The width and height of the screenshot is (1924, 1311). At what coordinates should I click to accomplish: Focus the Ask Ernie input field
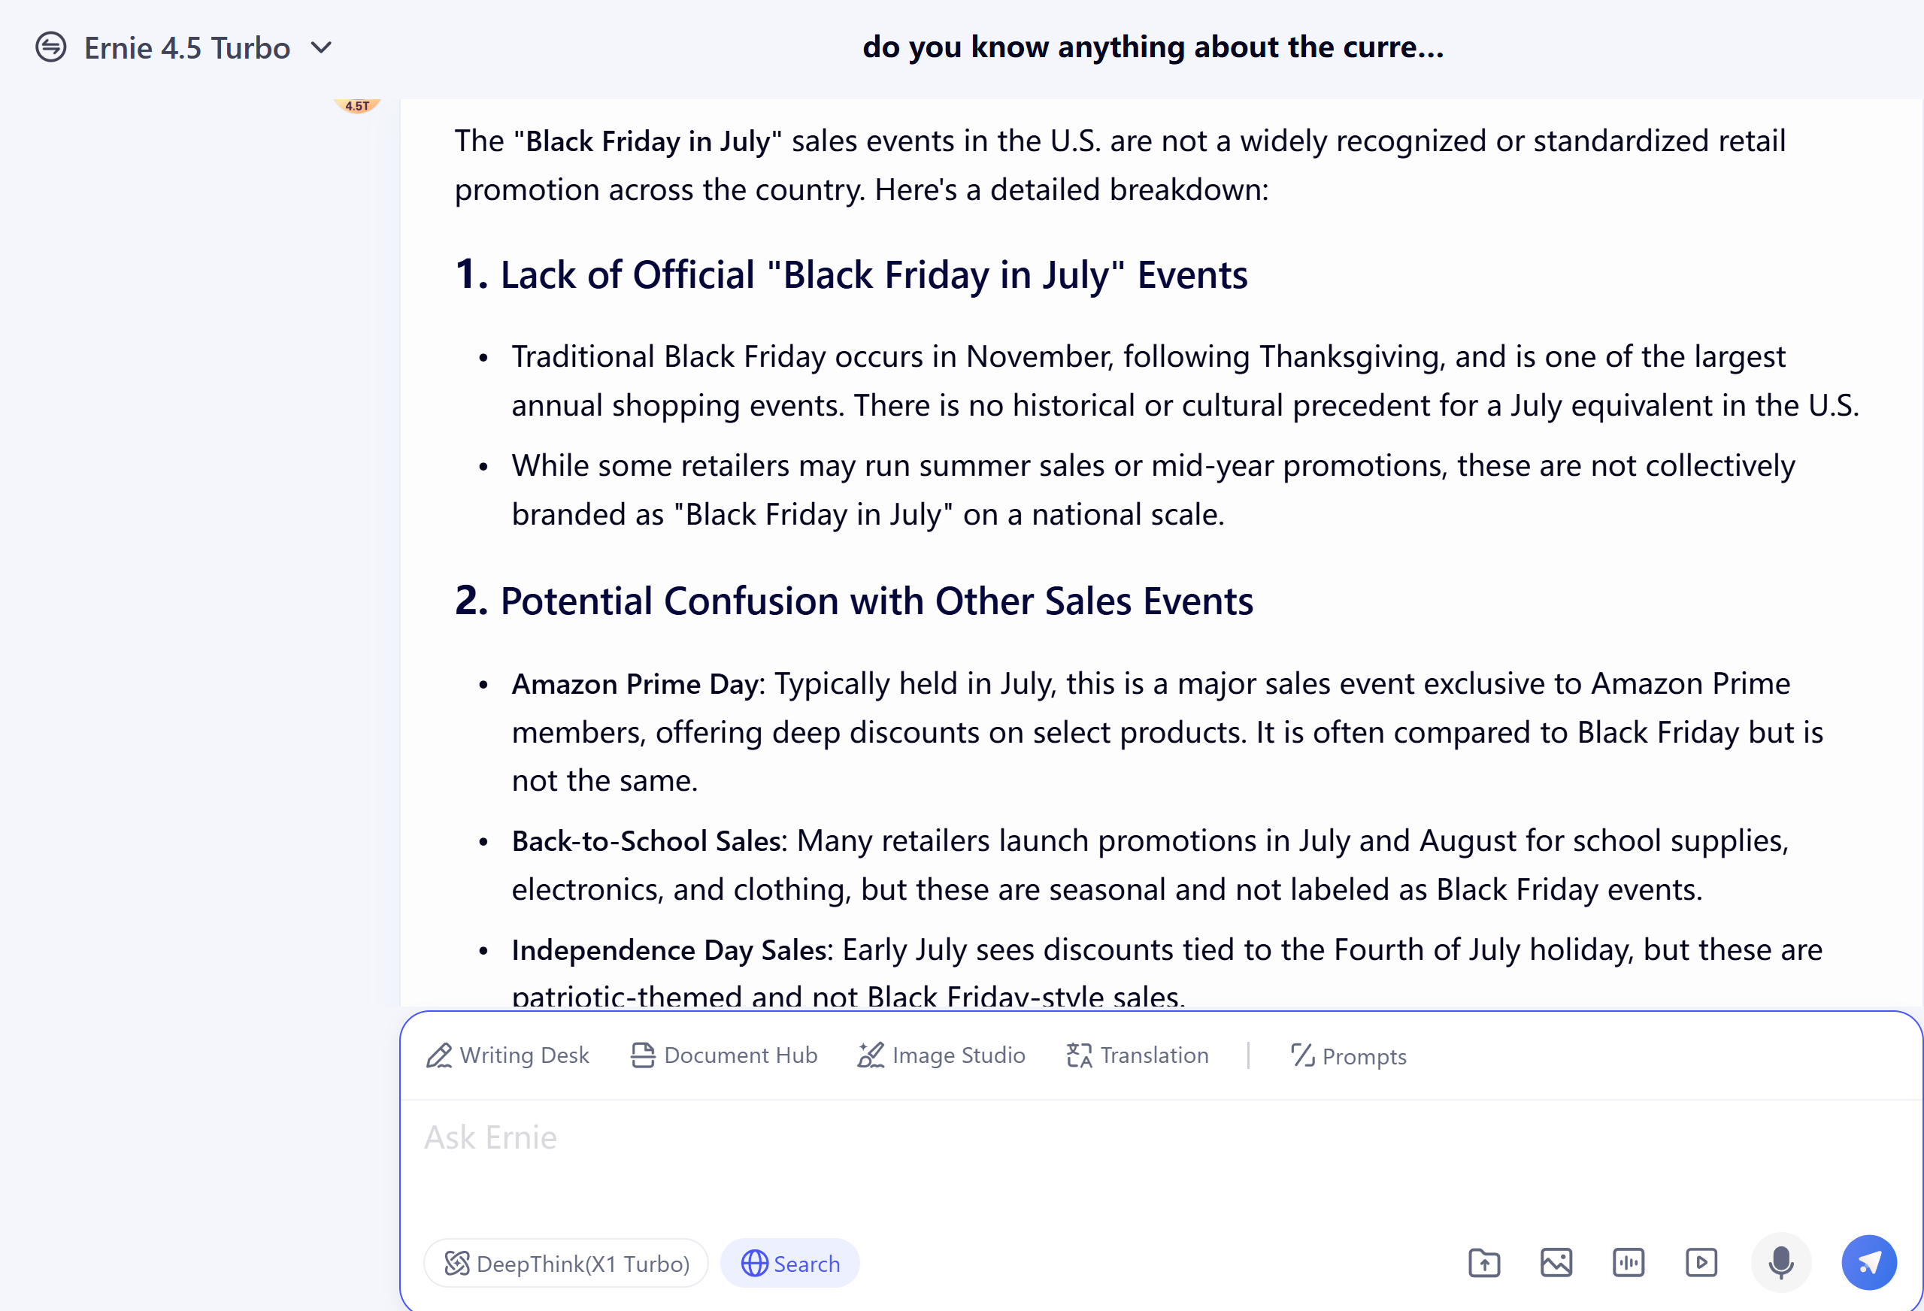(x=1159, y=1158)
